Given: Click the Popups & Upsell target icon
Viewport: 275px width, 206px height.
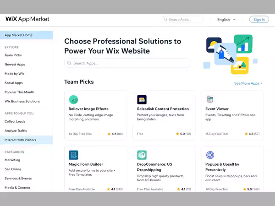Looking at the screenshot, I should (210, 155).
